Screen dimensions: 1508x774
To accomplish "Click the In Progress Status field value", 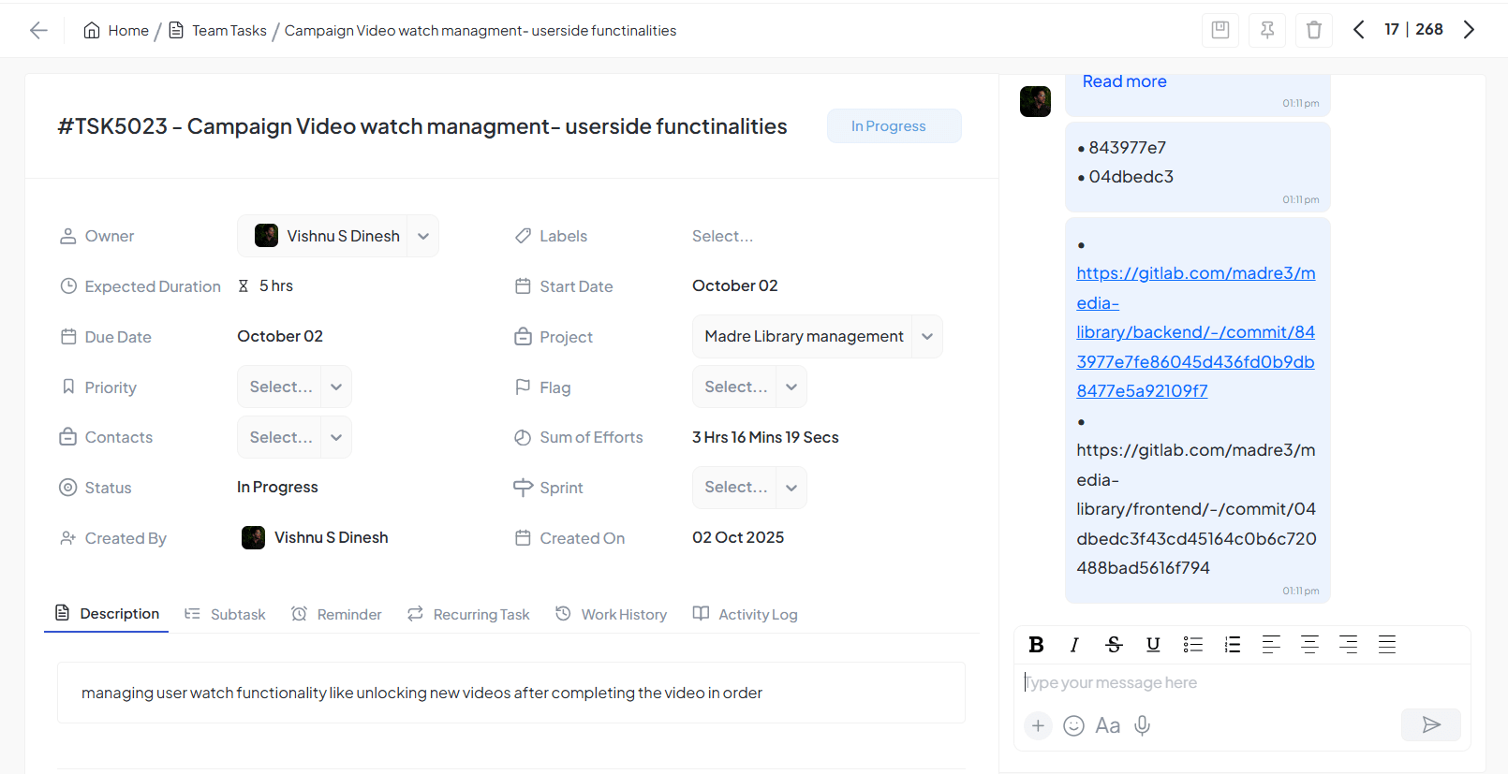I will point(277,487).
